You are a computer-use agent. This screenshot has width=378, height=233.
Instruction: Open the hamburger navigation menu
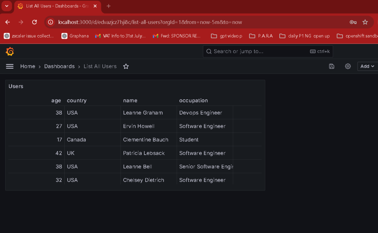click(10, 66)
